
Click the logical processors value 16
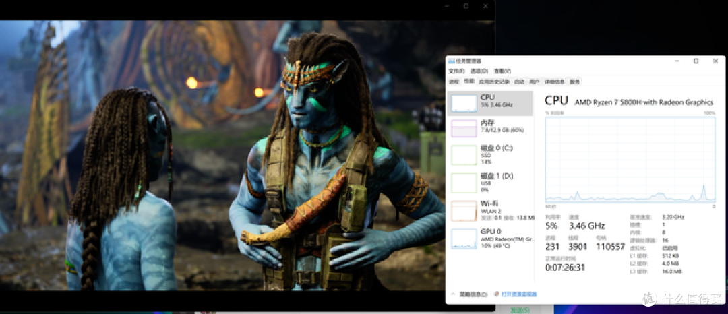665,241
